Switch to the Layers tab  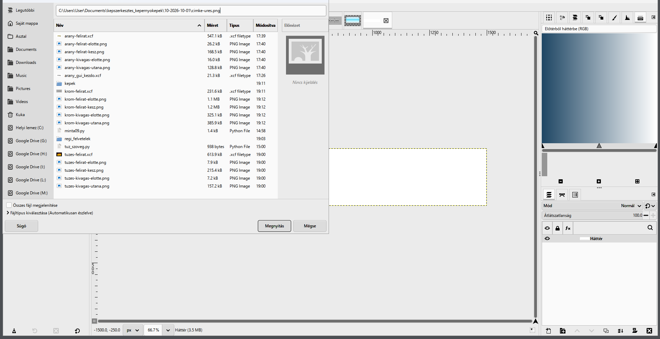tap(549, 195)
